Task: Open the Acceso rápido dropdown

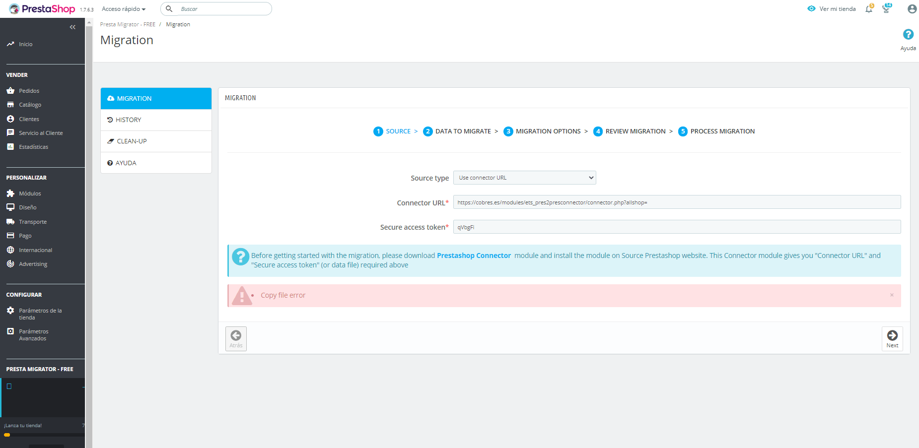Action: click(x=124, y=9)
